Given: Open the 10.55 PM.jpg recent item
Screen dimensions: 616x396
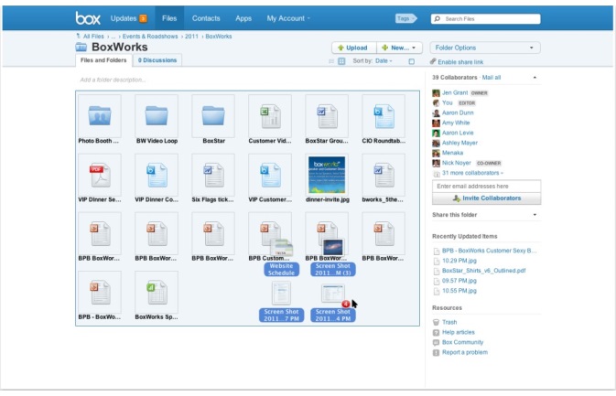Looking at the screenshot, I should click(x=459, y=291).
